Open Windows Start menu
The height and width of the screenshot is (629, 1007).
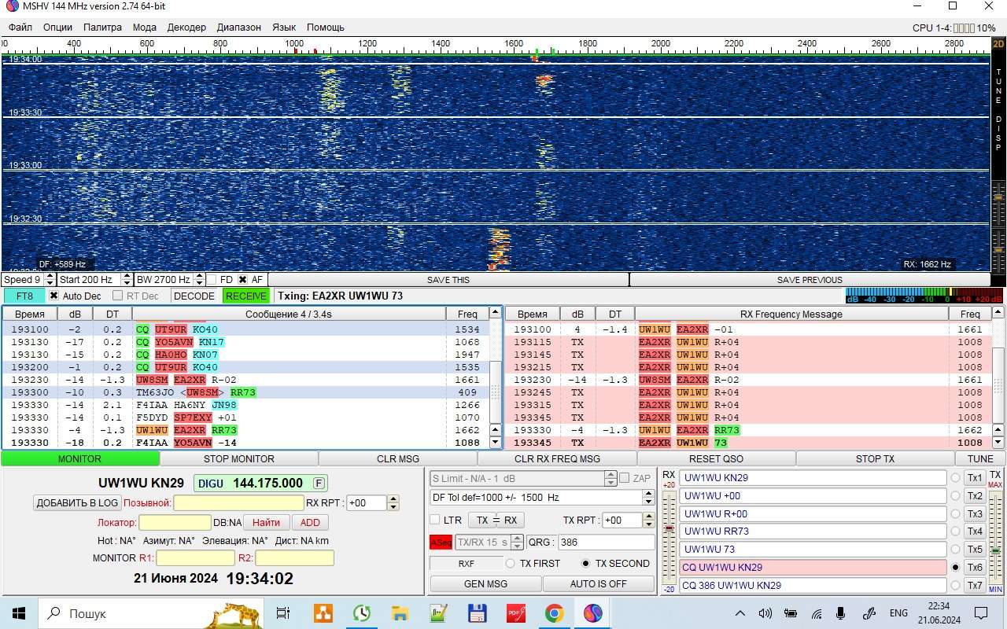(19, 613)
